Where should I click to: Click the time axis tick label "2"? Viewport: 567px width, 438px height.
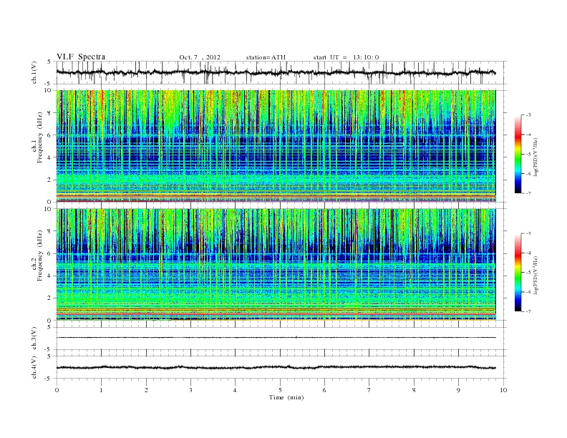click(146, 390)
